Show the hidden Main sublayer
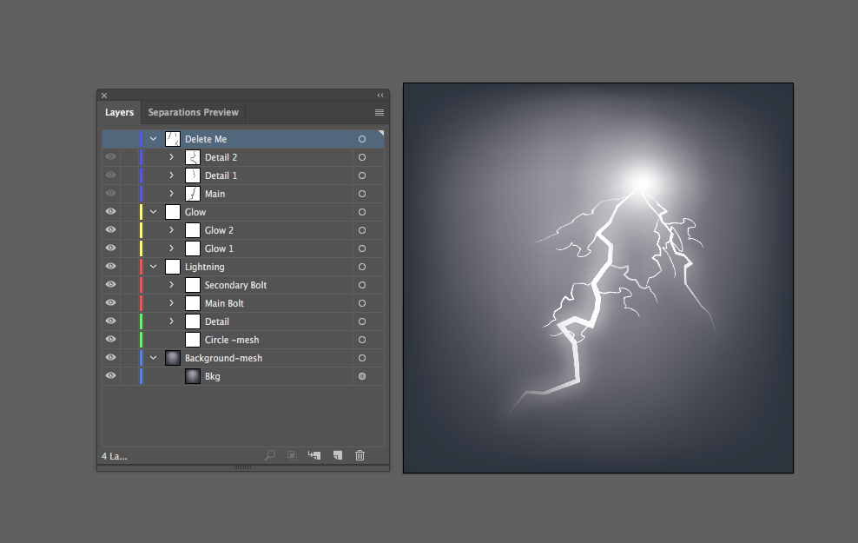Image resolution: width=858 pixels, height=543 pixels. [x=110, y=193]
